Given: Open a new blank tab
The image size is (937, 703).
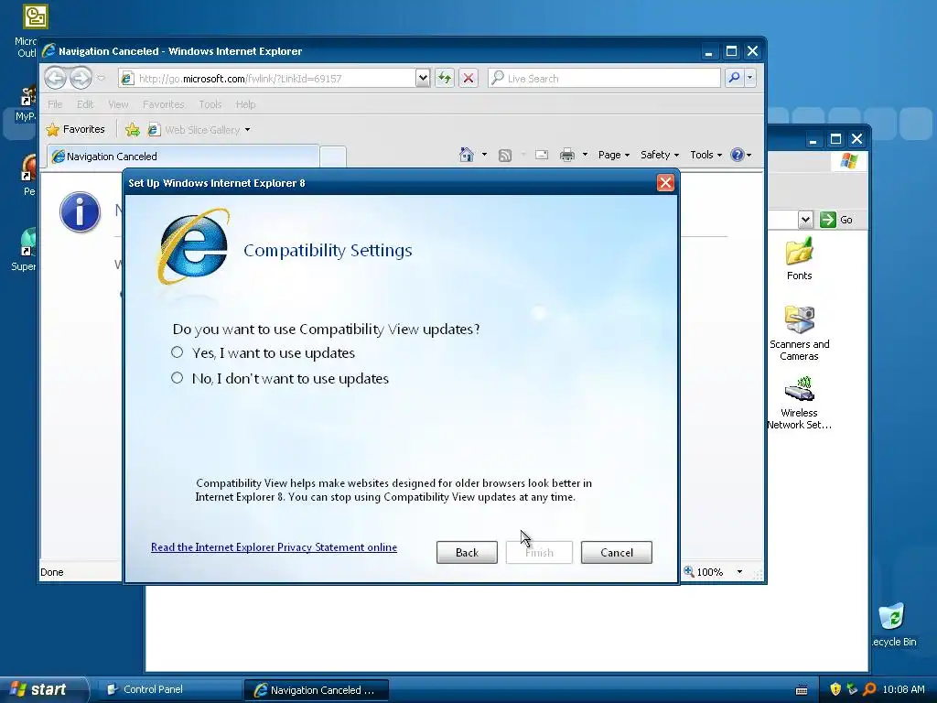Looking at the screenshot, I should click(333, 157).
